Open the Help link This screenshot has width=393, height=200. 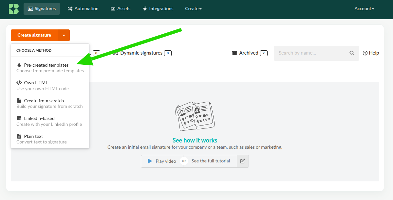[371, 53]
